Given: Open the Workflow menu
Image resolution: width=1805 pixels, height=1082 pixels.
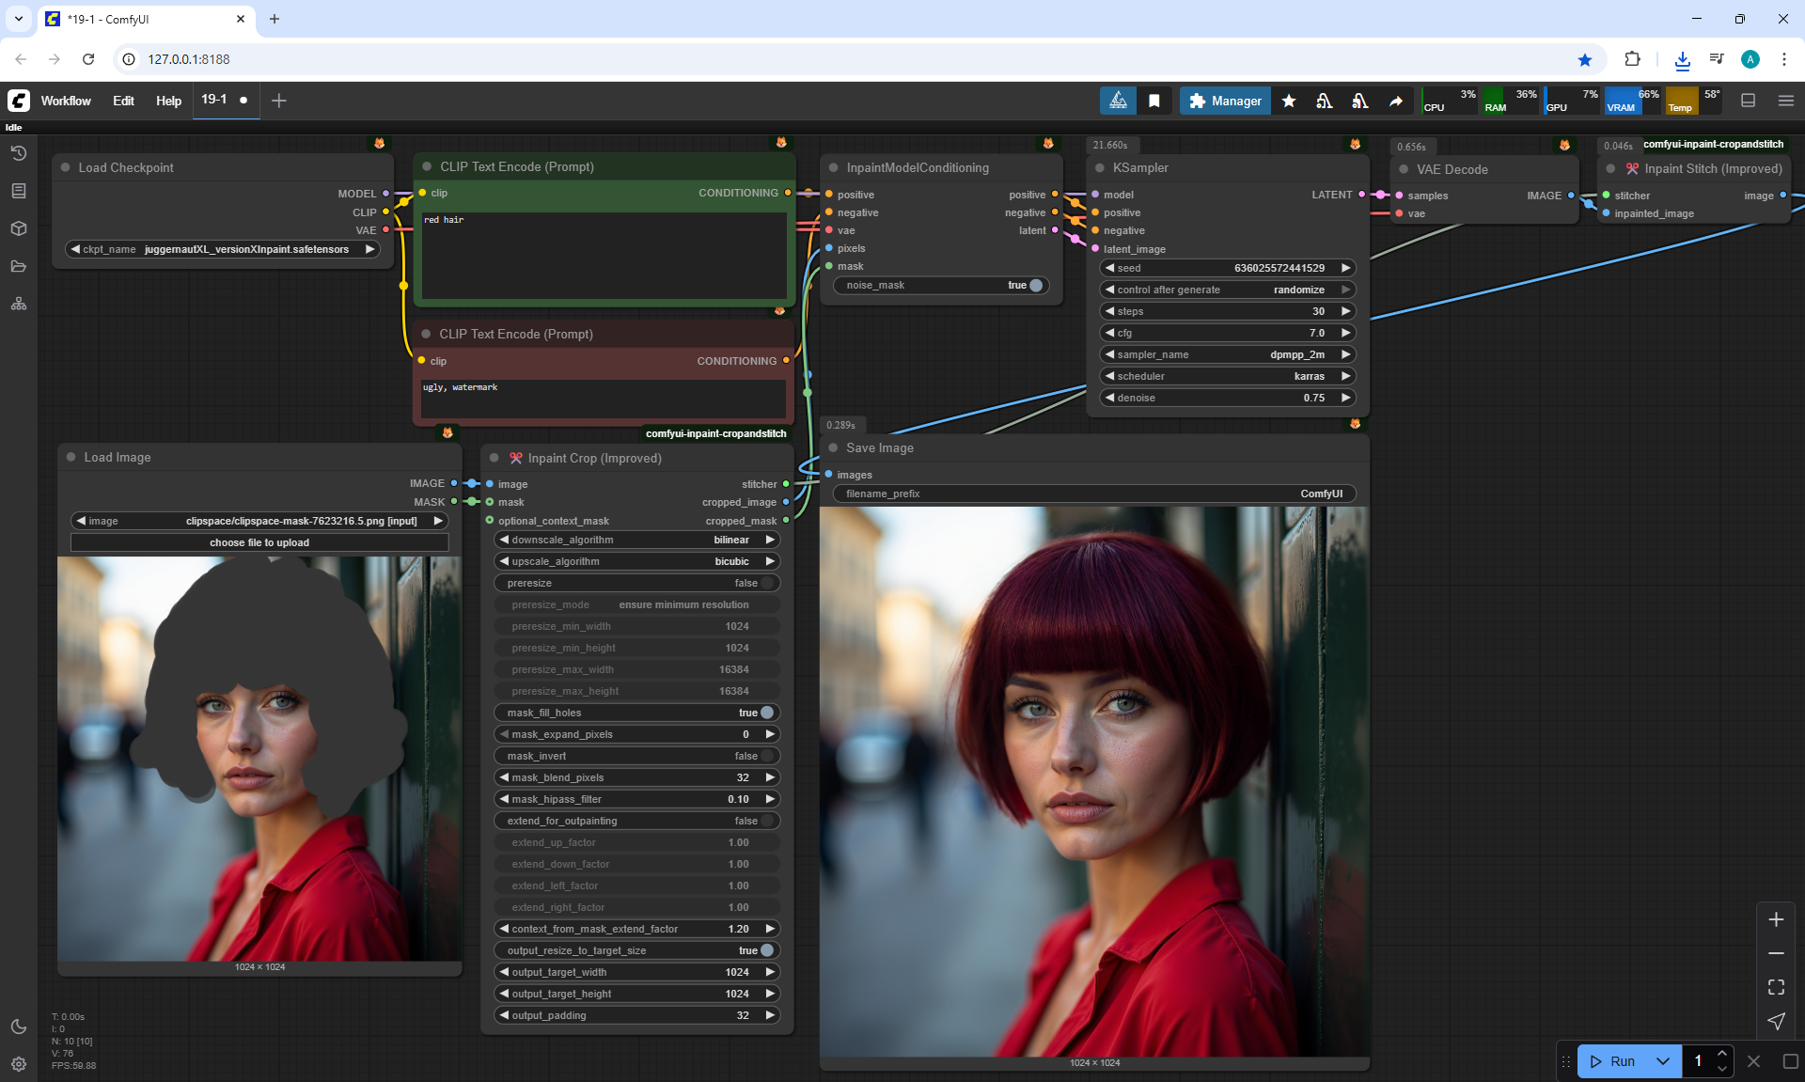Looking at the screenshot, I should pos(66,101).
